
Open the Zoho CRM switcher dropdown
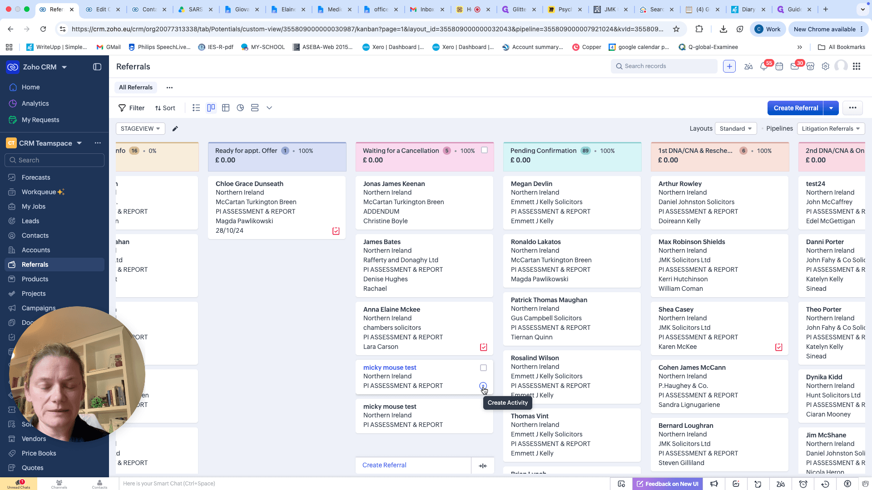[x=64, y=67]
